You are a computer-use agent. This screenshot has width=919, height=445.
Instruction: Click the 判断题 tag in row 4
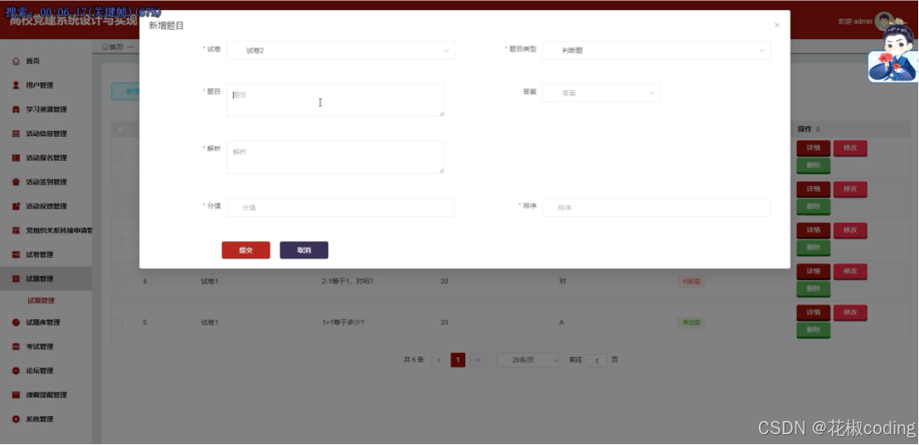[691, 282]
